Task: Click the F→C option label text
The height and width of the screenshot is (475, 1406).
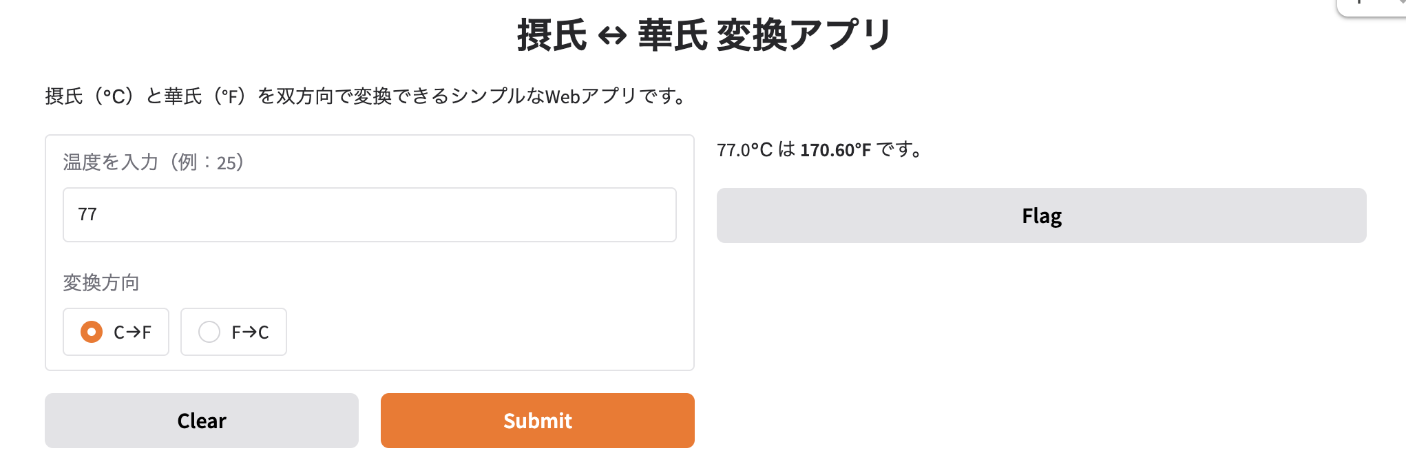Action: (249, 332)
